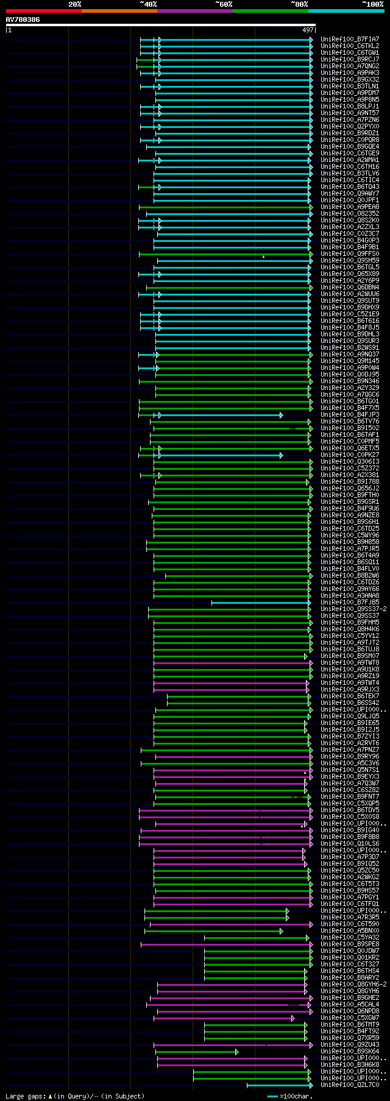
Task: Select the UniRef100_C0PK27 label
Action: pos(350,455)
